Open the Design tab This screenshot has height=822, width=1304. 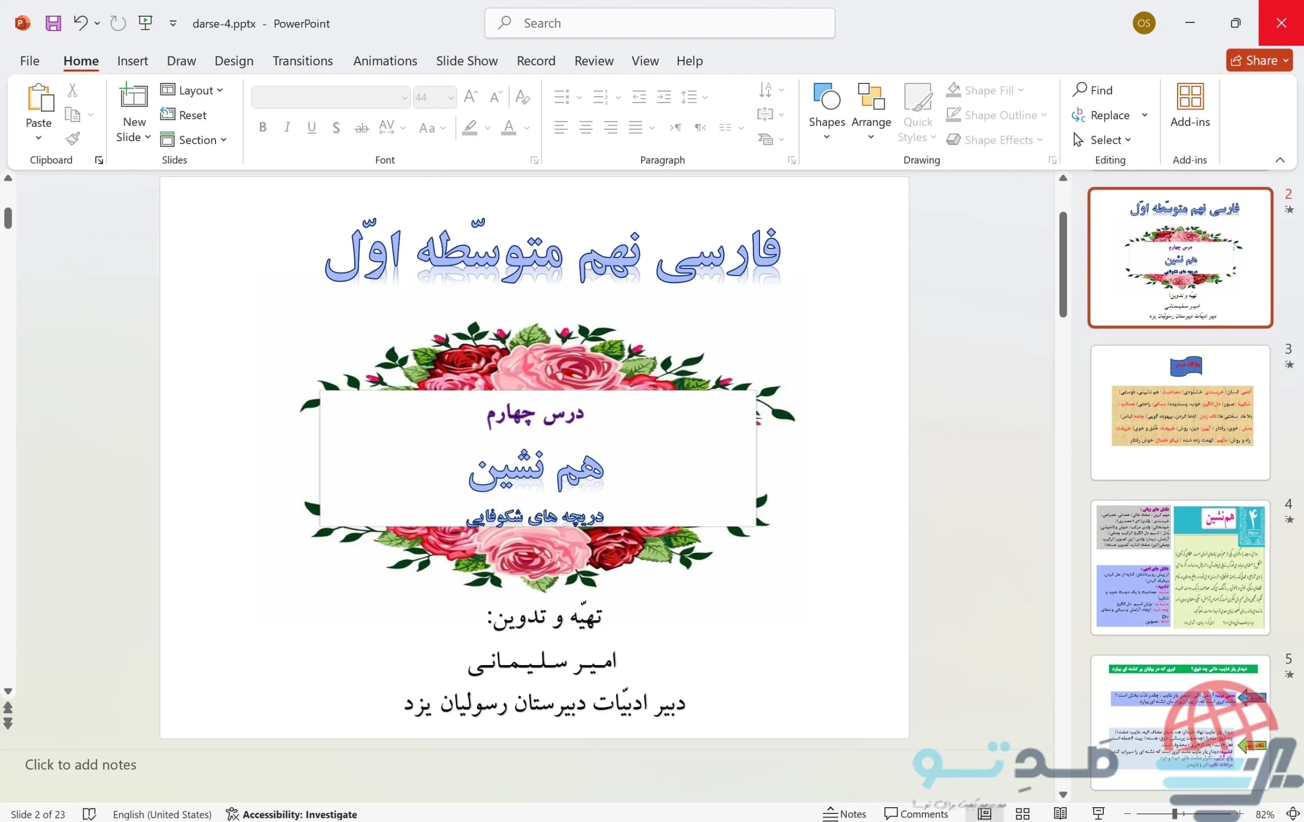point(234,61)
